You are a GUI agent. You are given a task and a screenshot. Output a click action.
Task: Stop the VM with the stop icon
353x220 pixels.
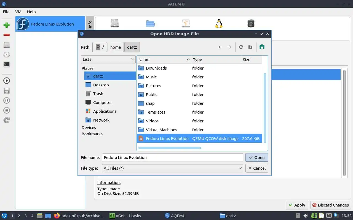(7, 110)
